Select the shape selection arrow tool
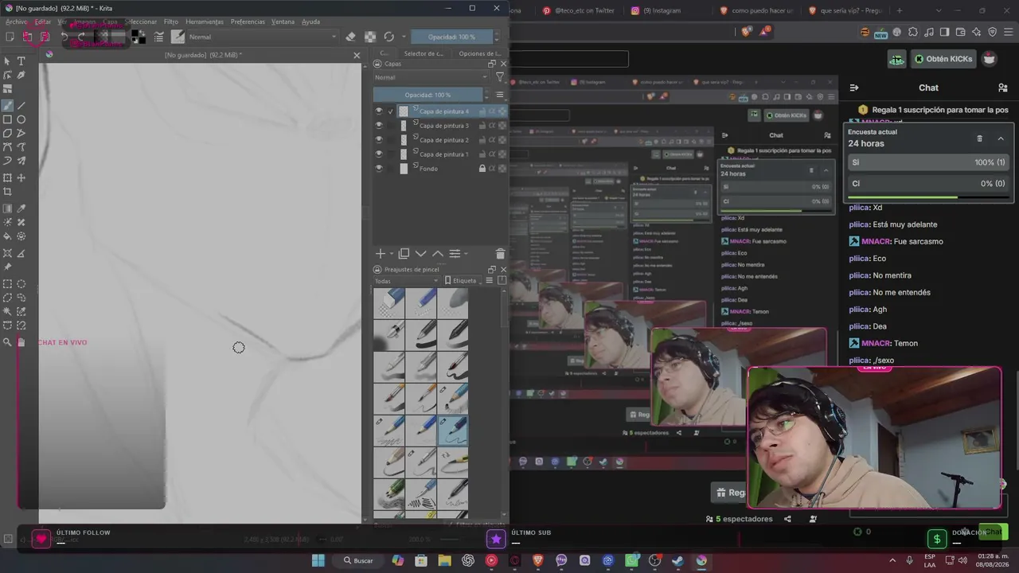1019x573 pixels. (x=8, y=61)
